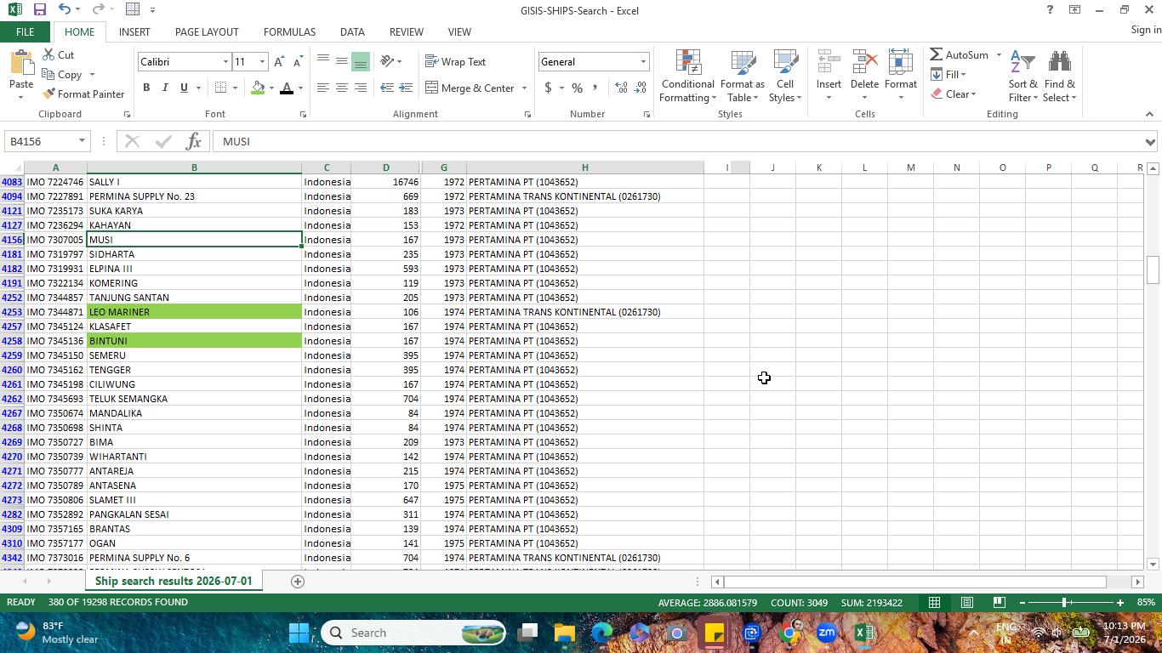Open Cell Styles gallery
Screen dimensions: 1162x653
click(785, 76)
